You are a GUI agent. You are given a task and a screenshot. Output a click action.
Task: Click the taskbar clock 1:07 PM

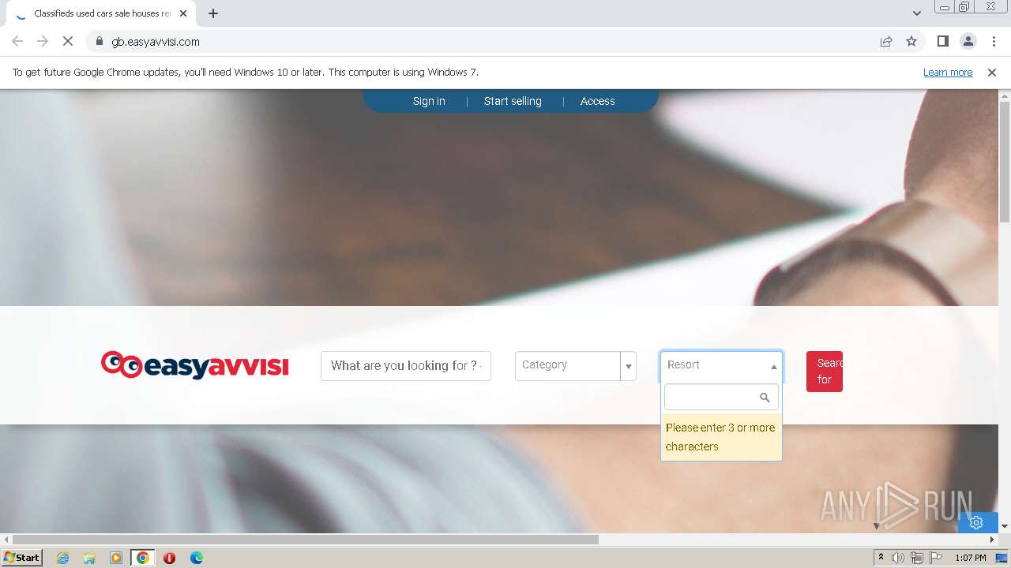(x=970, y=558)
